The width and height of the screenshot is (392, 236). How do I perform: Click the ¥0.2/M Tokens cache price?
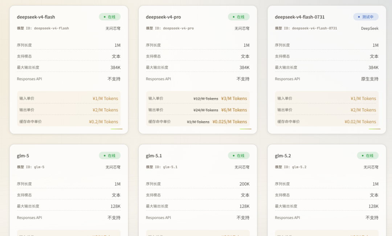click(103, 121)
